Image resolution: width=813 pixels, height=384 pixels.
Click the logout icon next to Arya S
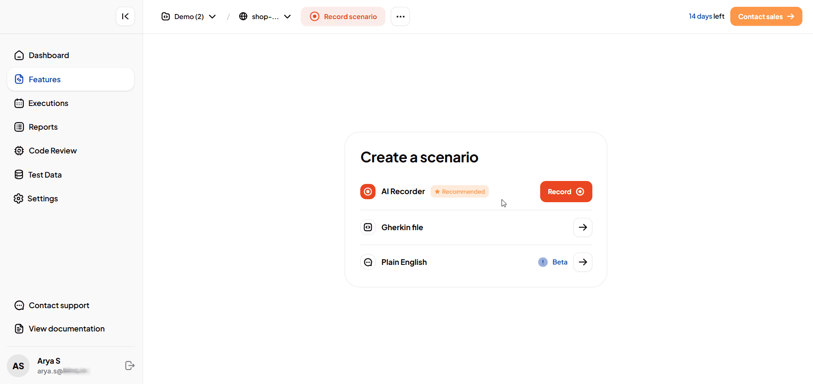(130, 365)
